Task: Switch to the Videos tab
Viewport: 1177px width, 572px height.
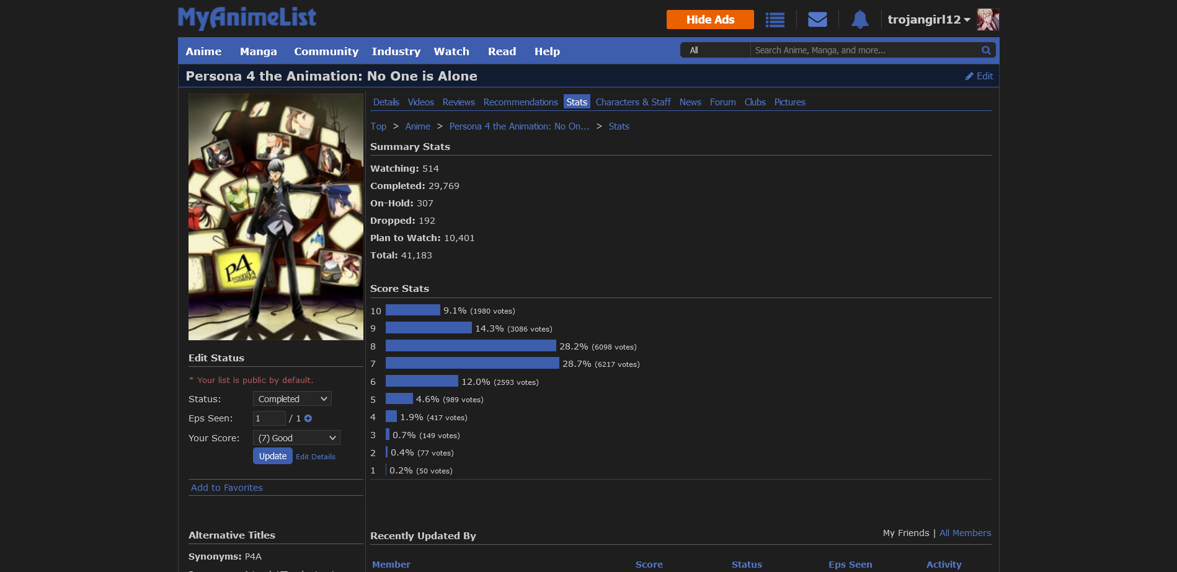Action: (x=421, y=102)
